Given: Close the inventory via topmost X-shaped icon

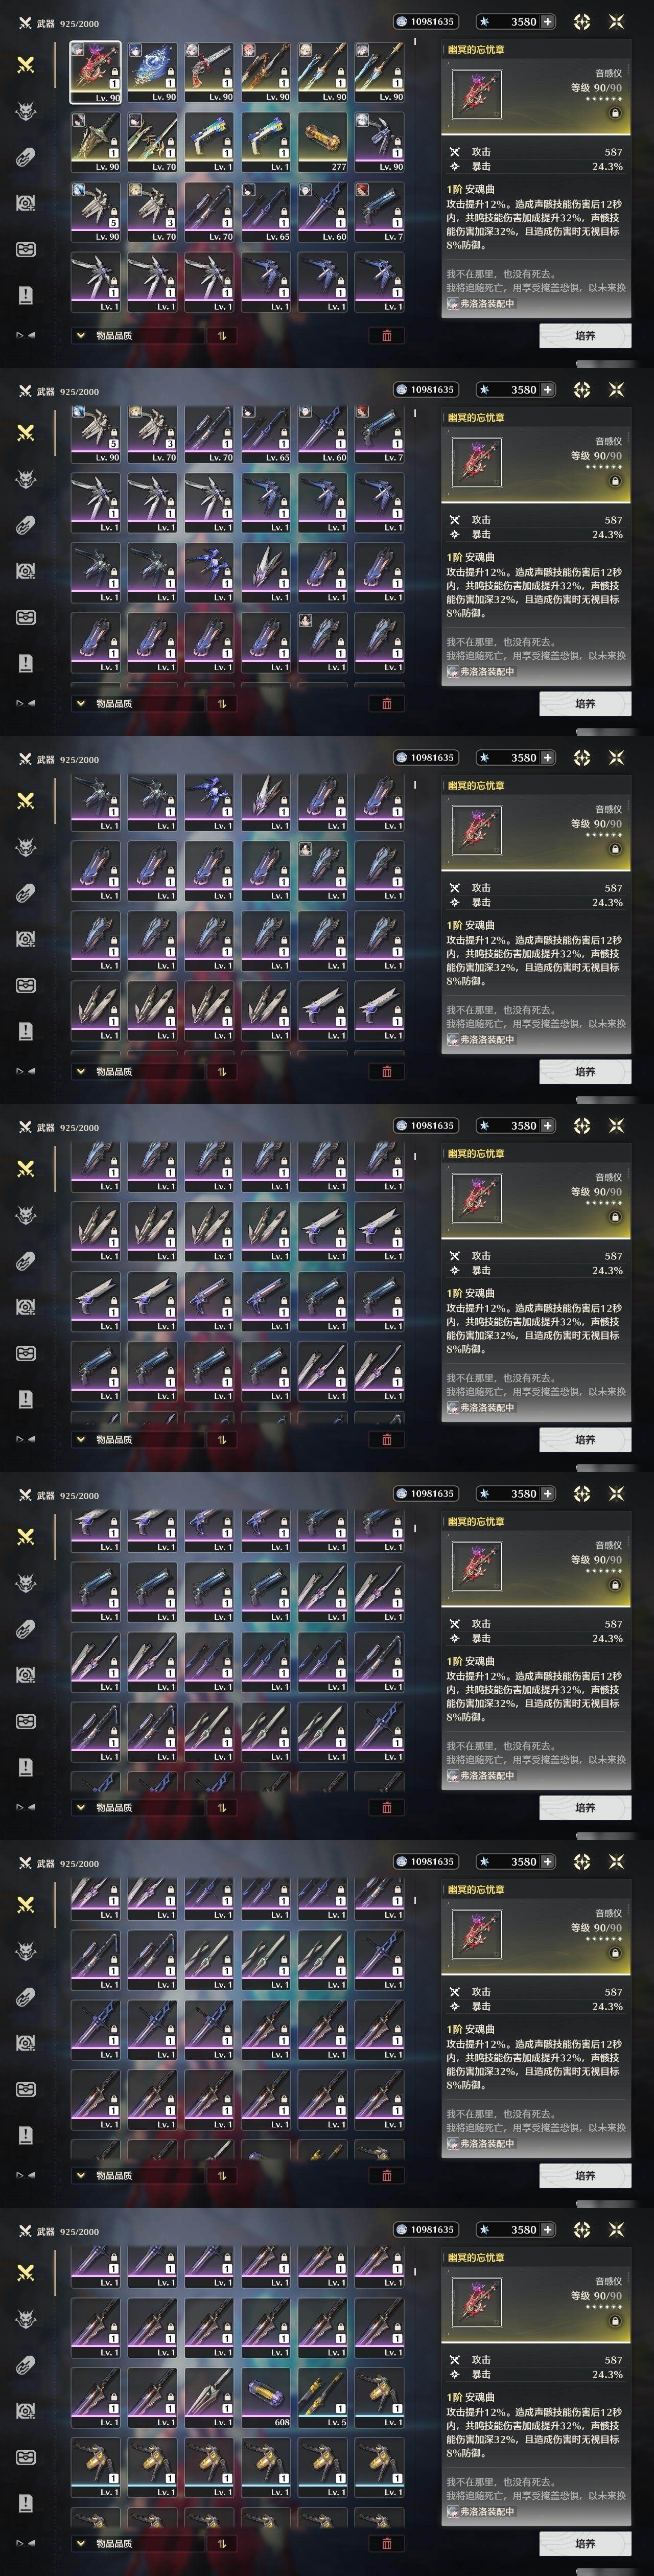Looking at the screenshot, I should click(616, 21).
